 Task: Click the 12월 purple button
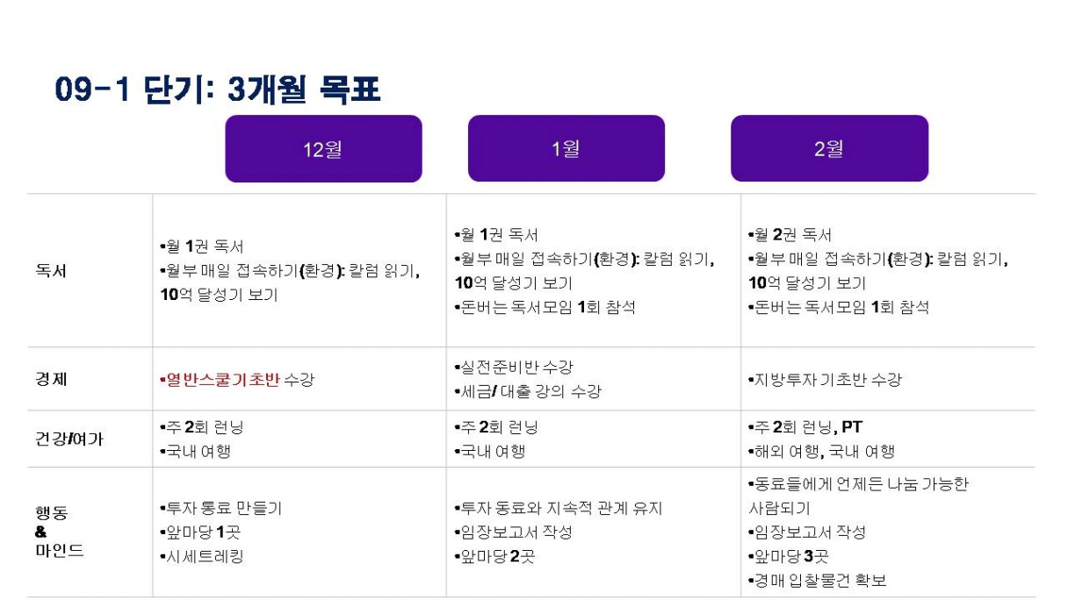tap(323, 149)
